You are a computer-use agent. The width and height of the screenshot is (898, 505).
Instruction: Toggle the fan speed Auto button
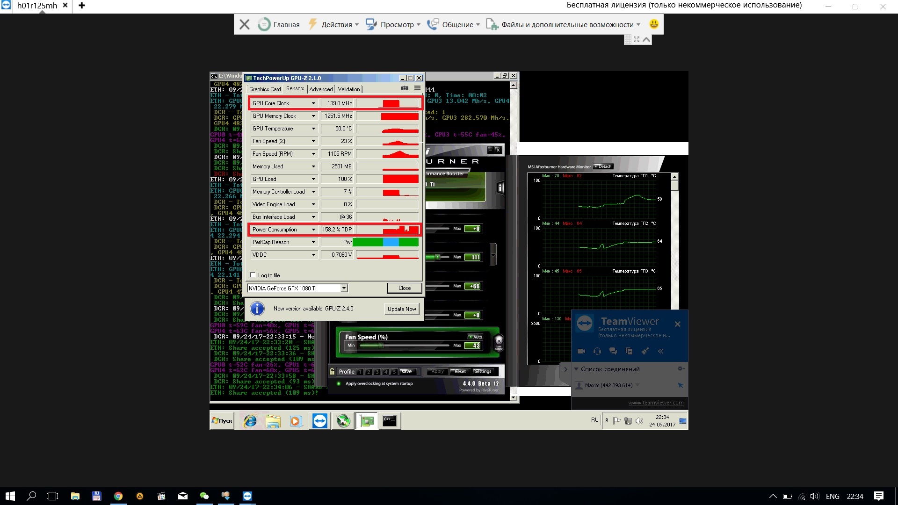click(476, 337)
